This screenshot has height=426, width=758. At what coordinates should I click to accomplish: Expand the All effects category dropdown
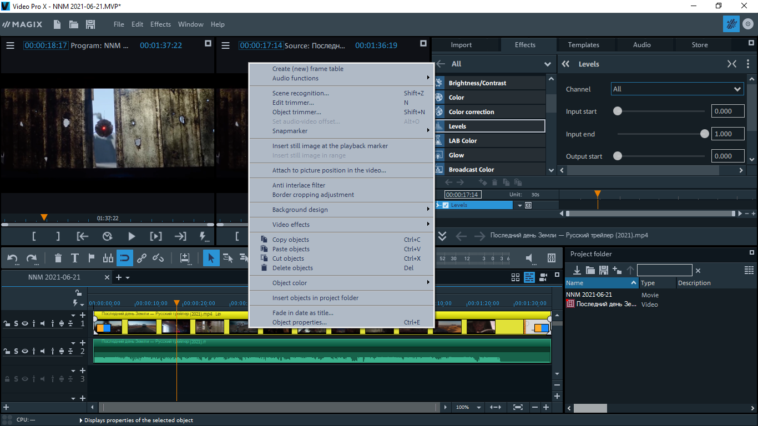point(548,64)
